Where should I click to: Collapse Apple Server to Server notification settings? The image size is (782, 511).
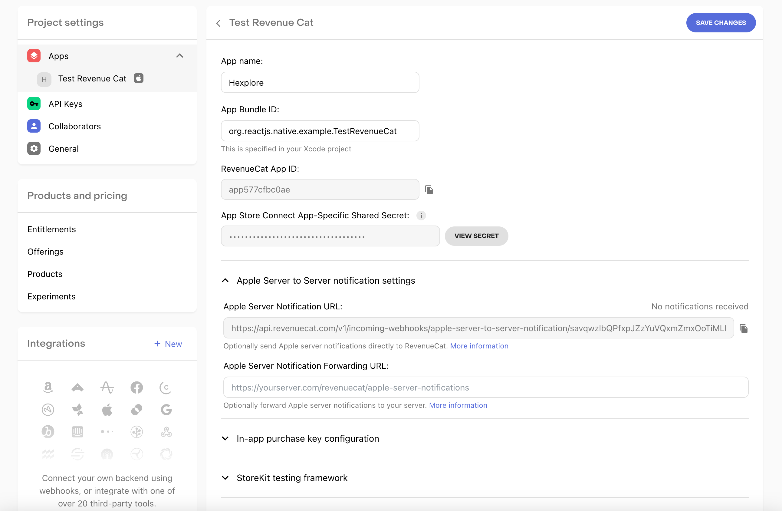[225, 281]
